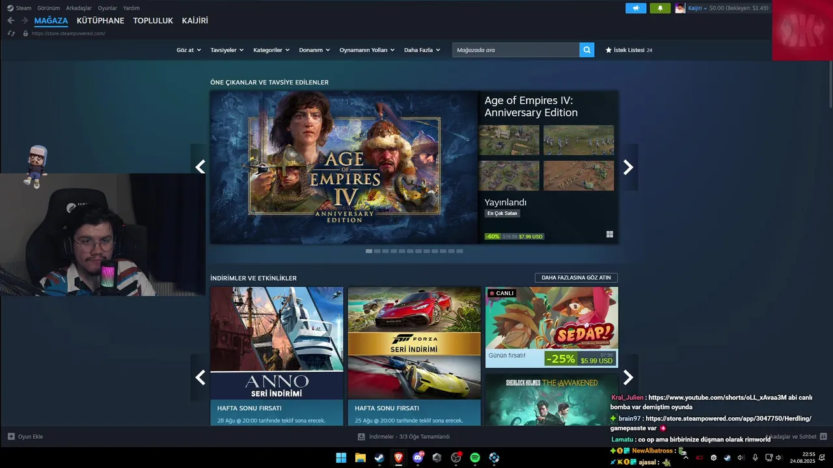Image resolution: width=833 pixels, height=468 pixels.
Task: Expand the Kategoriler dropdown
Action: click(271, 50)
